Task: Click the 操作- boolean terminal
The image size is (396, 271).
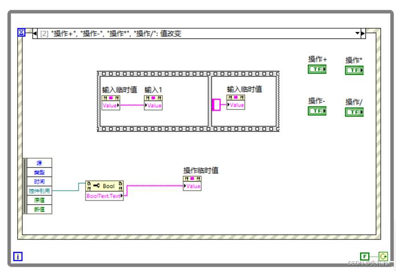Action: 317,110
